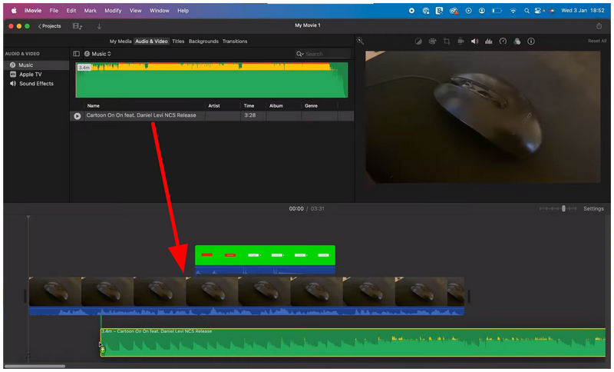Switch to the Titles tab
Screen dimensions: 614x372
178,42
